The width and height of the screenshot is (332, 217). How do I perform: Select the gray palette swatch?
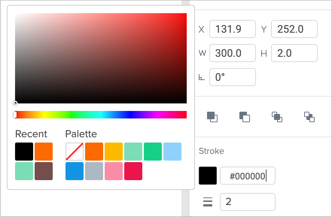[x=94, y=171]
